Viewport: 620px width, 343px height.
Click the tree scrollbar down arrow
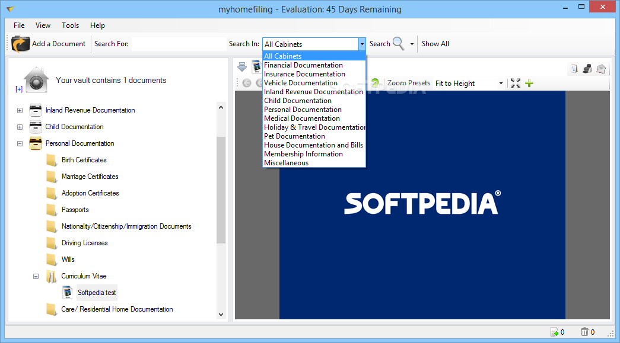click(221, 314)
